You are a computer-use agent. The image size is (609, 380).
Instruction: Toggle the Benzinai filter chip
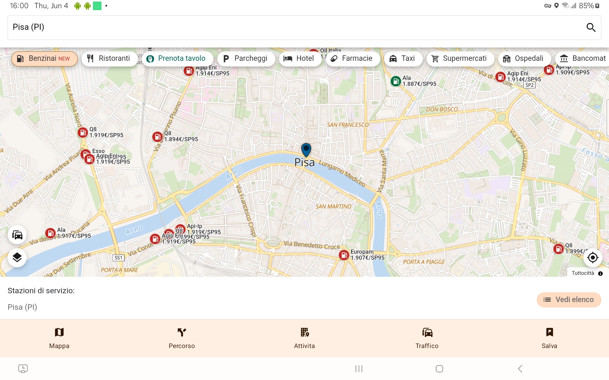coord(44,59)
